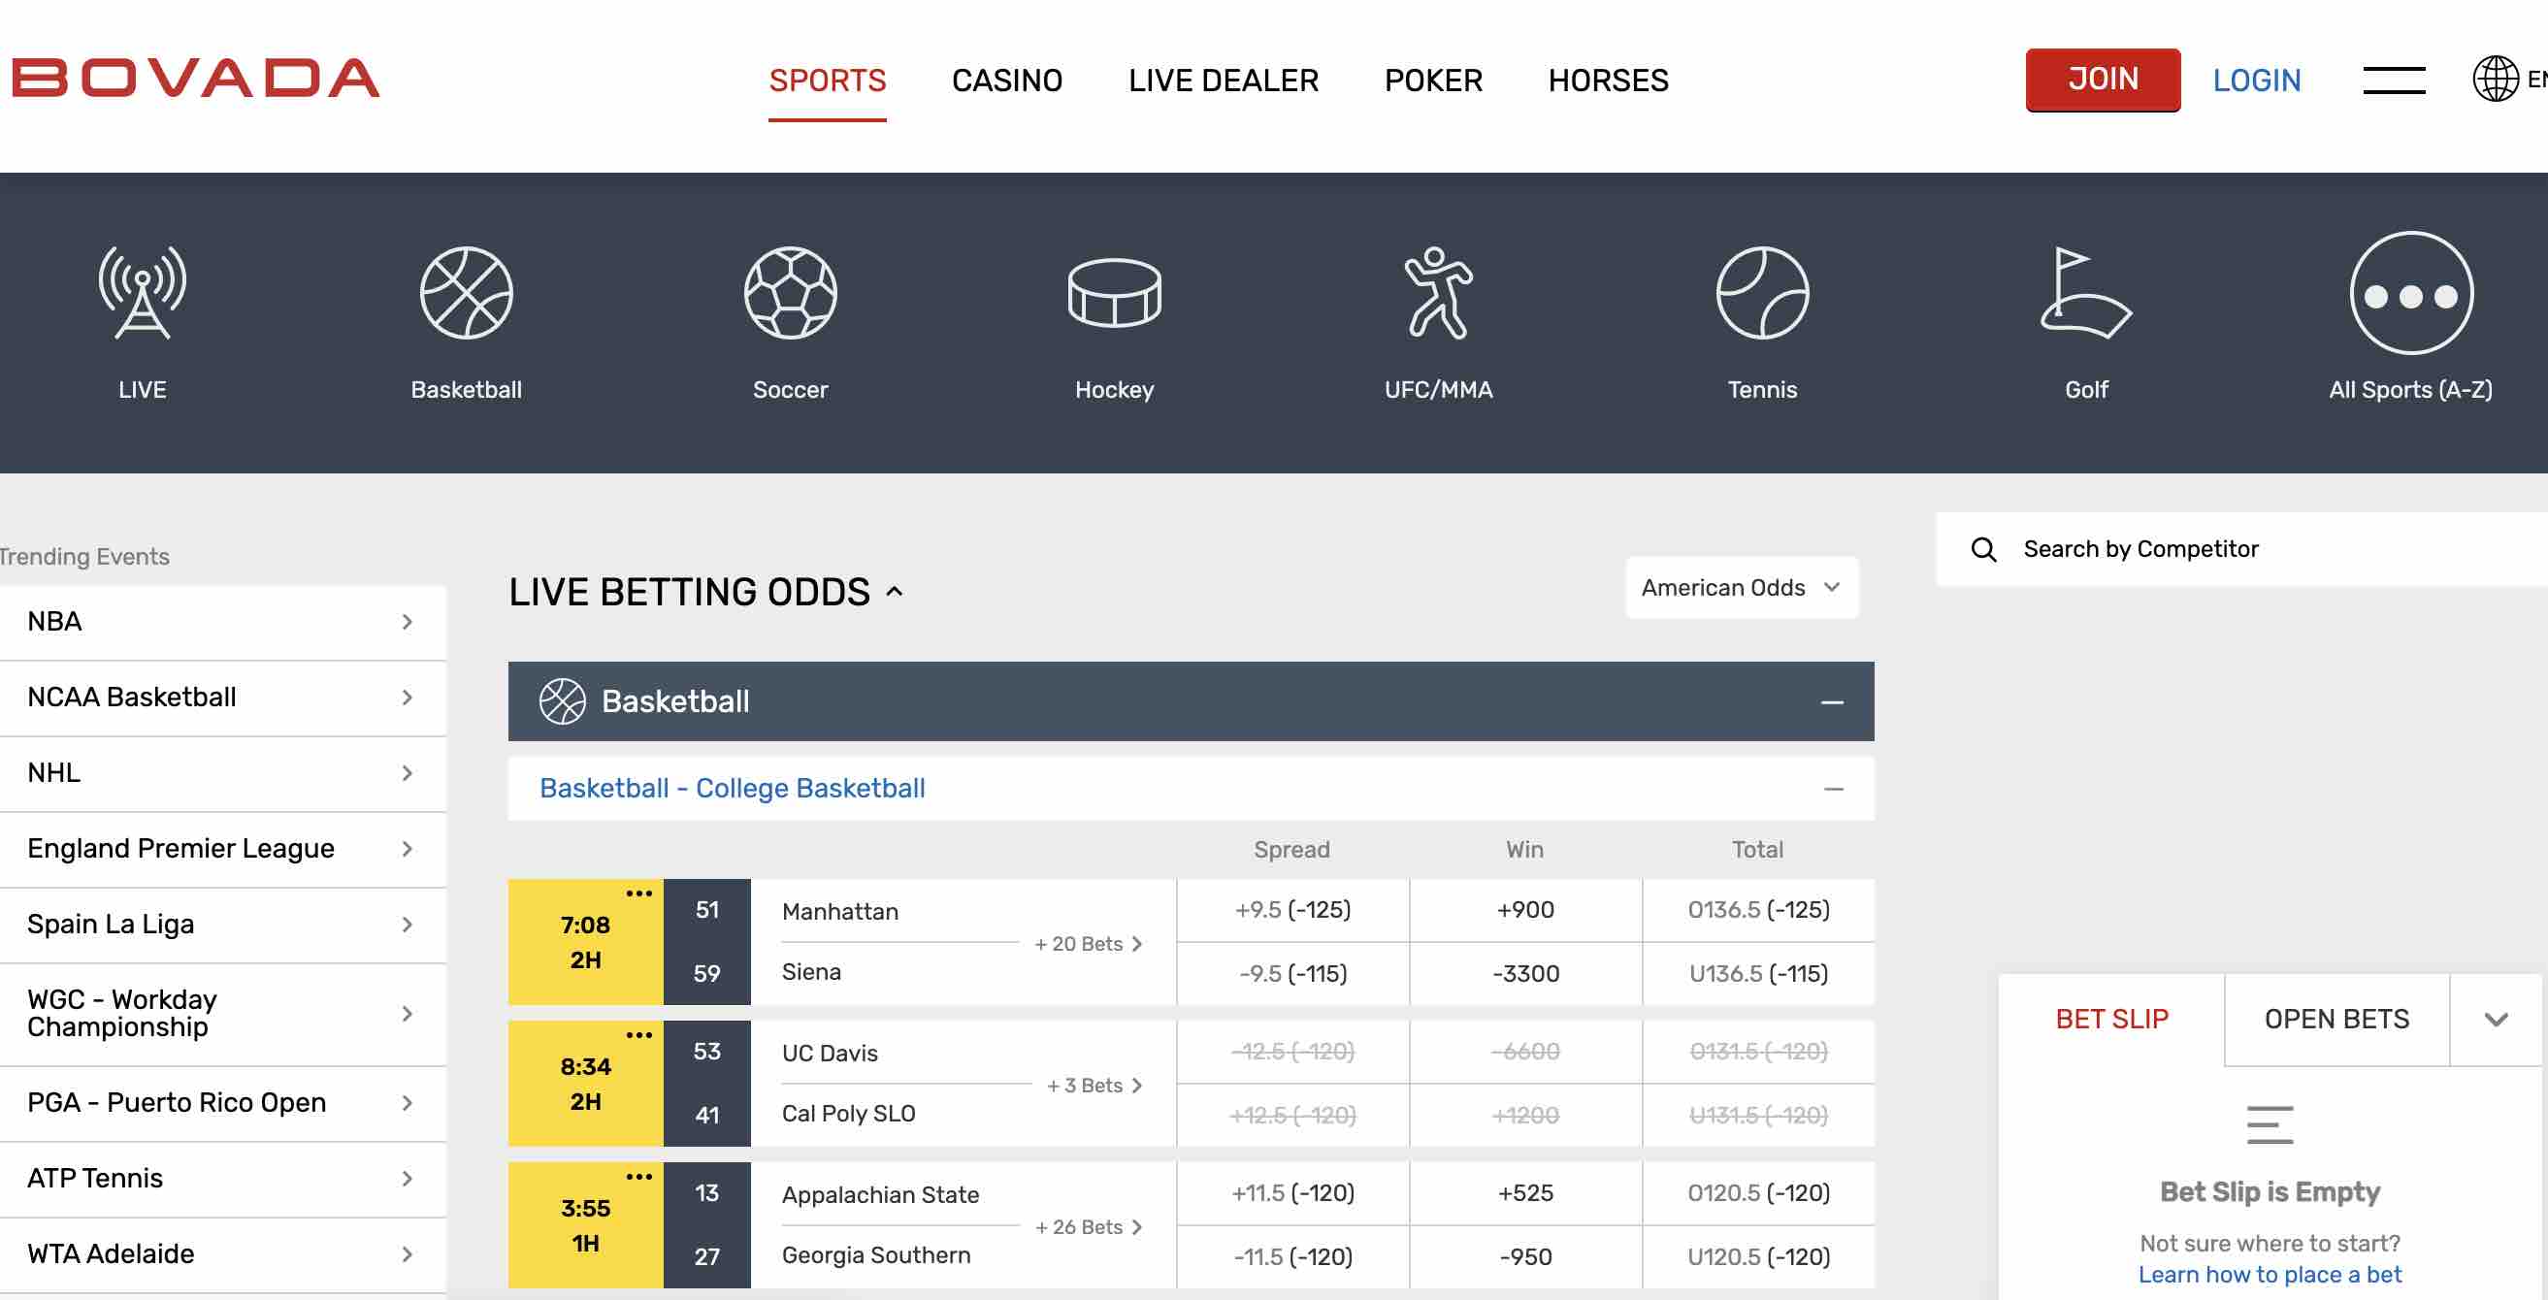Open options dots for UC Davis game
Viewport: 2548px width, 1300px height.
(639, 1035)
